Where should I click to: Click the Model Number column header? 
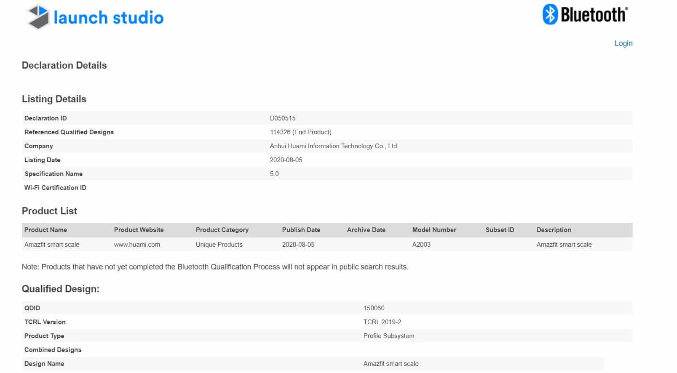434,230
